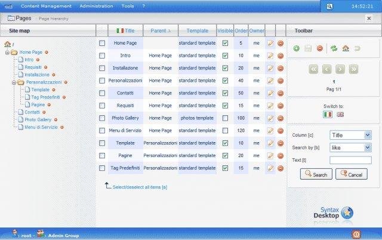
Task: Go to last page of results
Action: tap(353, 69)
